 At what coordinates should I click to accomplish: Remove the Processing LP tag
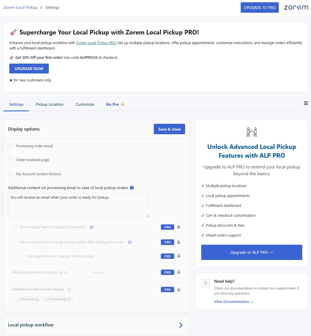[47, 299]
